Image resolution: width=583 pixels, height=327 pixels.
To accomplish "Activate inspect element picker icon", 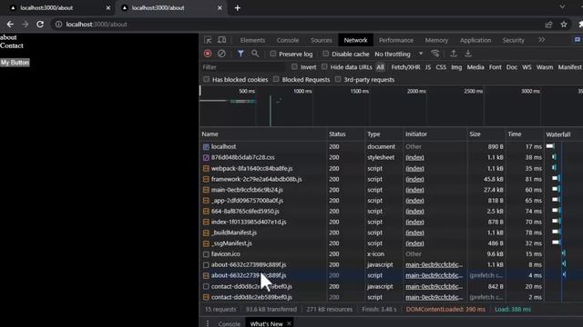I will click(x=208, y=40).
